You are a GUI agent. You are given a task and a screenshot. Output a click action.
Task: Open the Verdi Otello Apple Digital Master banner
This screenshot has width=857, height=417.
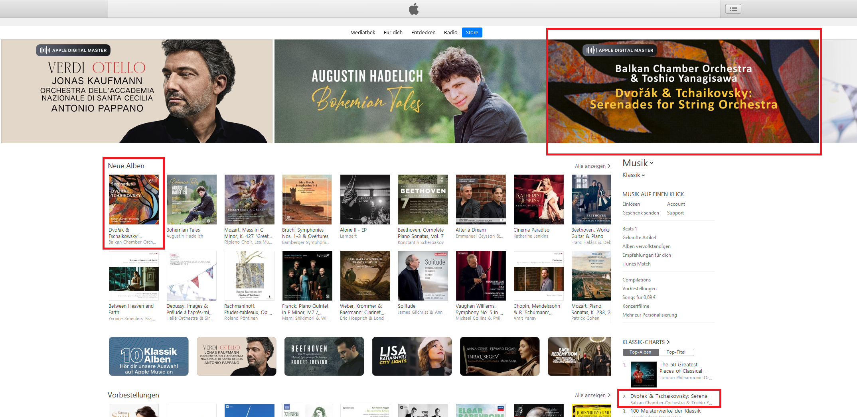137,91
